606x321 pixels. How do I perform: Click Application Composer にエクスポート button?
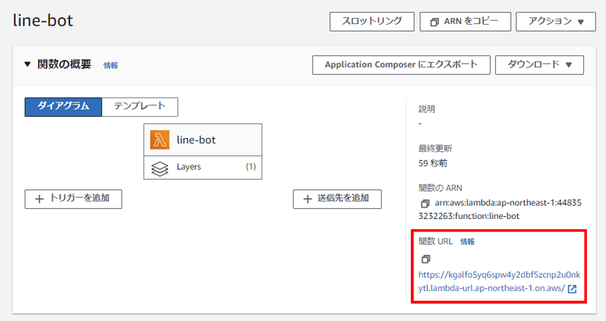tap(401, 65)
